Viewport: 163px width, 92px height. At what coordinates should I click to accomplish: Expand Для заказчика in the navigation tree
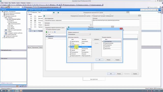tap(8, 22)
